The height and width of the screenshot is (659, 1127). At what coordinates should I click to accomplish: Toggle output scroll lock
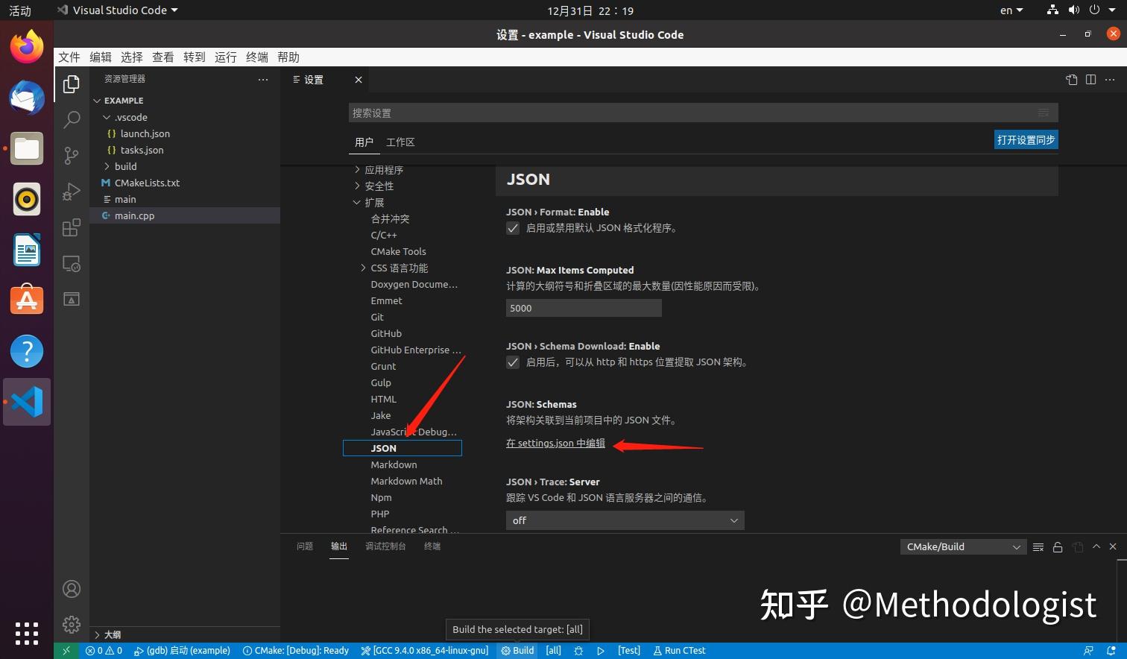click(1058, 547)
